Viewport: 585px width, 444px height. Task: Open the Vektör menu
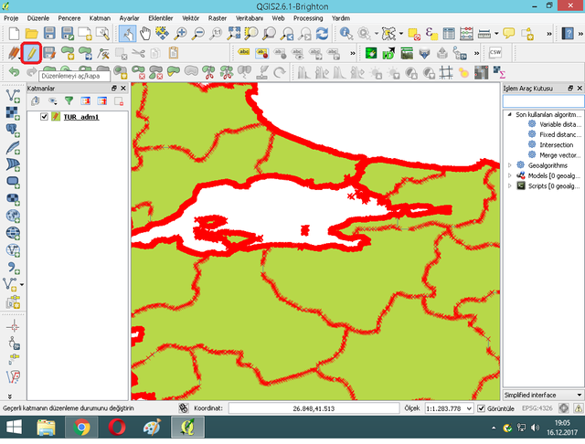pyautogui.click(x=190, y=18)
